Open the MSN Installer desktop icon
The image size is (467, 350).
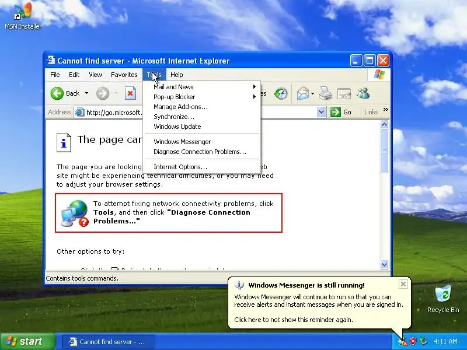coord(23,16)
